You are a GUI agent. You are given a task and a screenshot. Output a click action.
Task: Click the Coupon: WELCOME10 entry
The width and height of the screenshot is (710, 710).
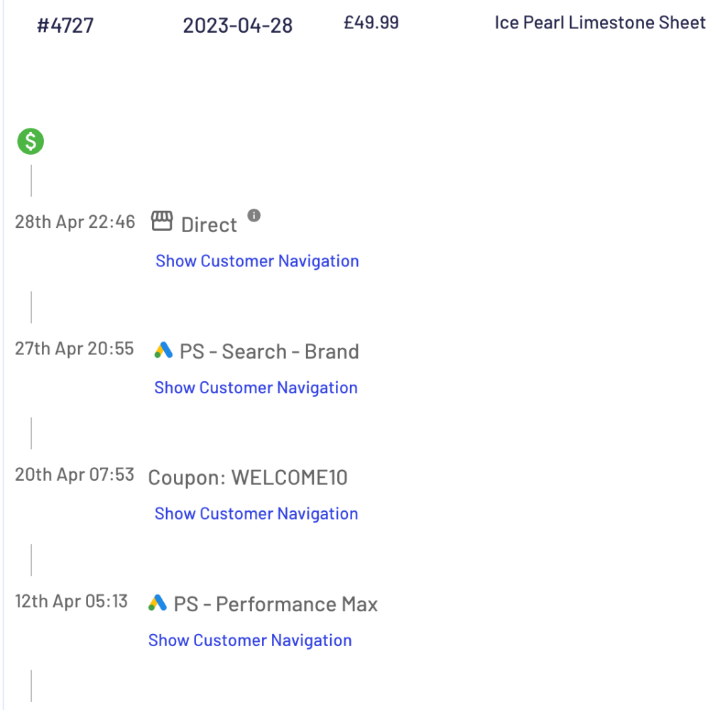point(248,476)
